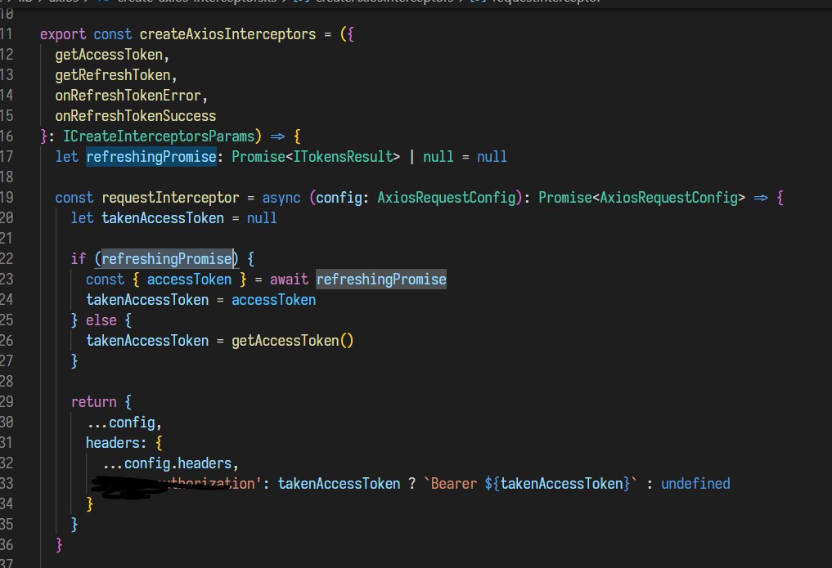
Task: Click "refreshingPromise" inside the if condition
Action: pos(167,259)
